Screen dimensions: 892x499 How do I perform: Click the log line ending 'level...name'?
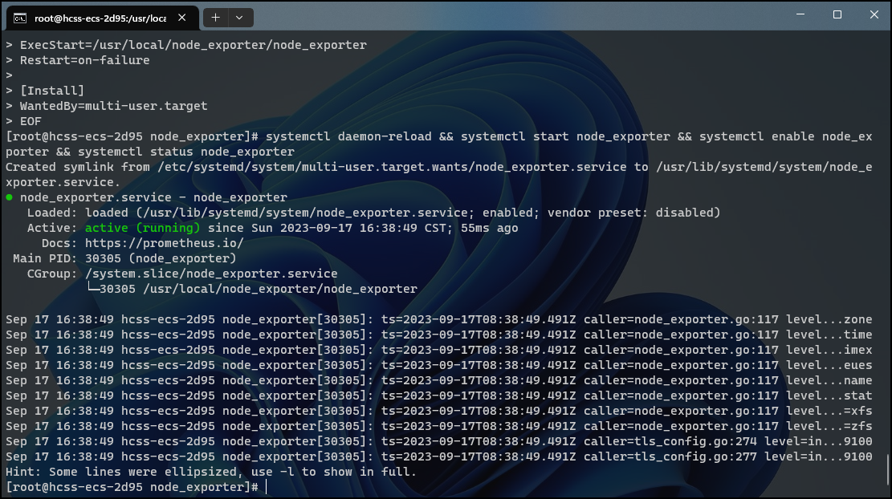tap(438, 380)
